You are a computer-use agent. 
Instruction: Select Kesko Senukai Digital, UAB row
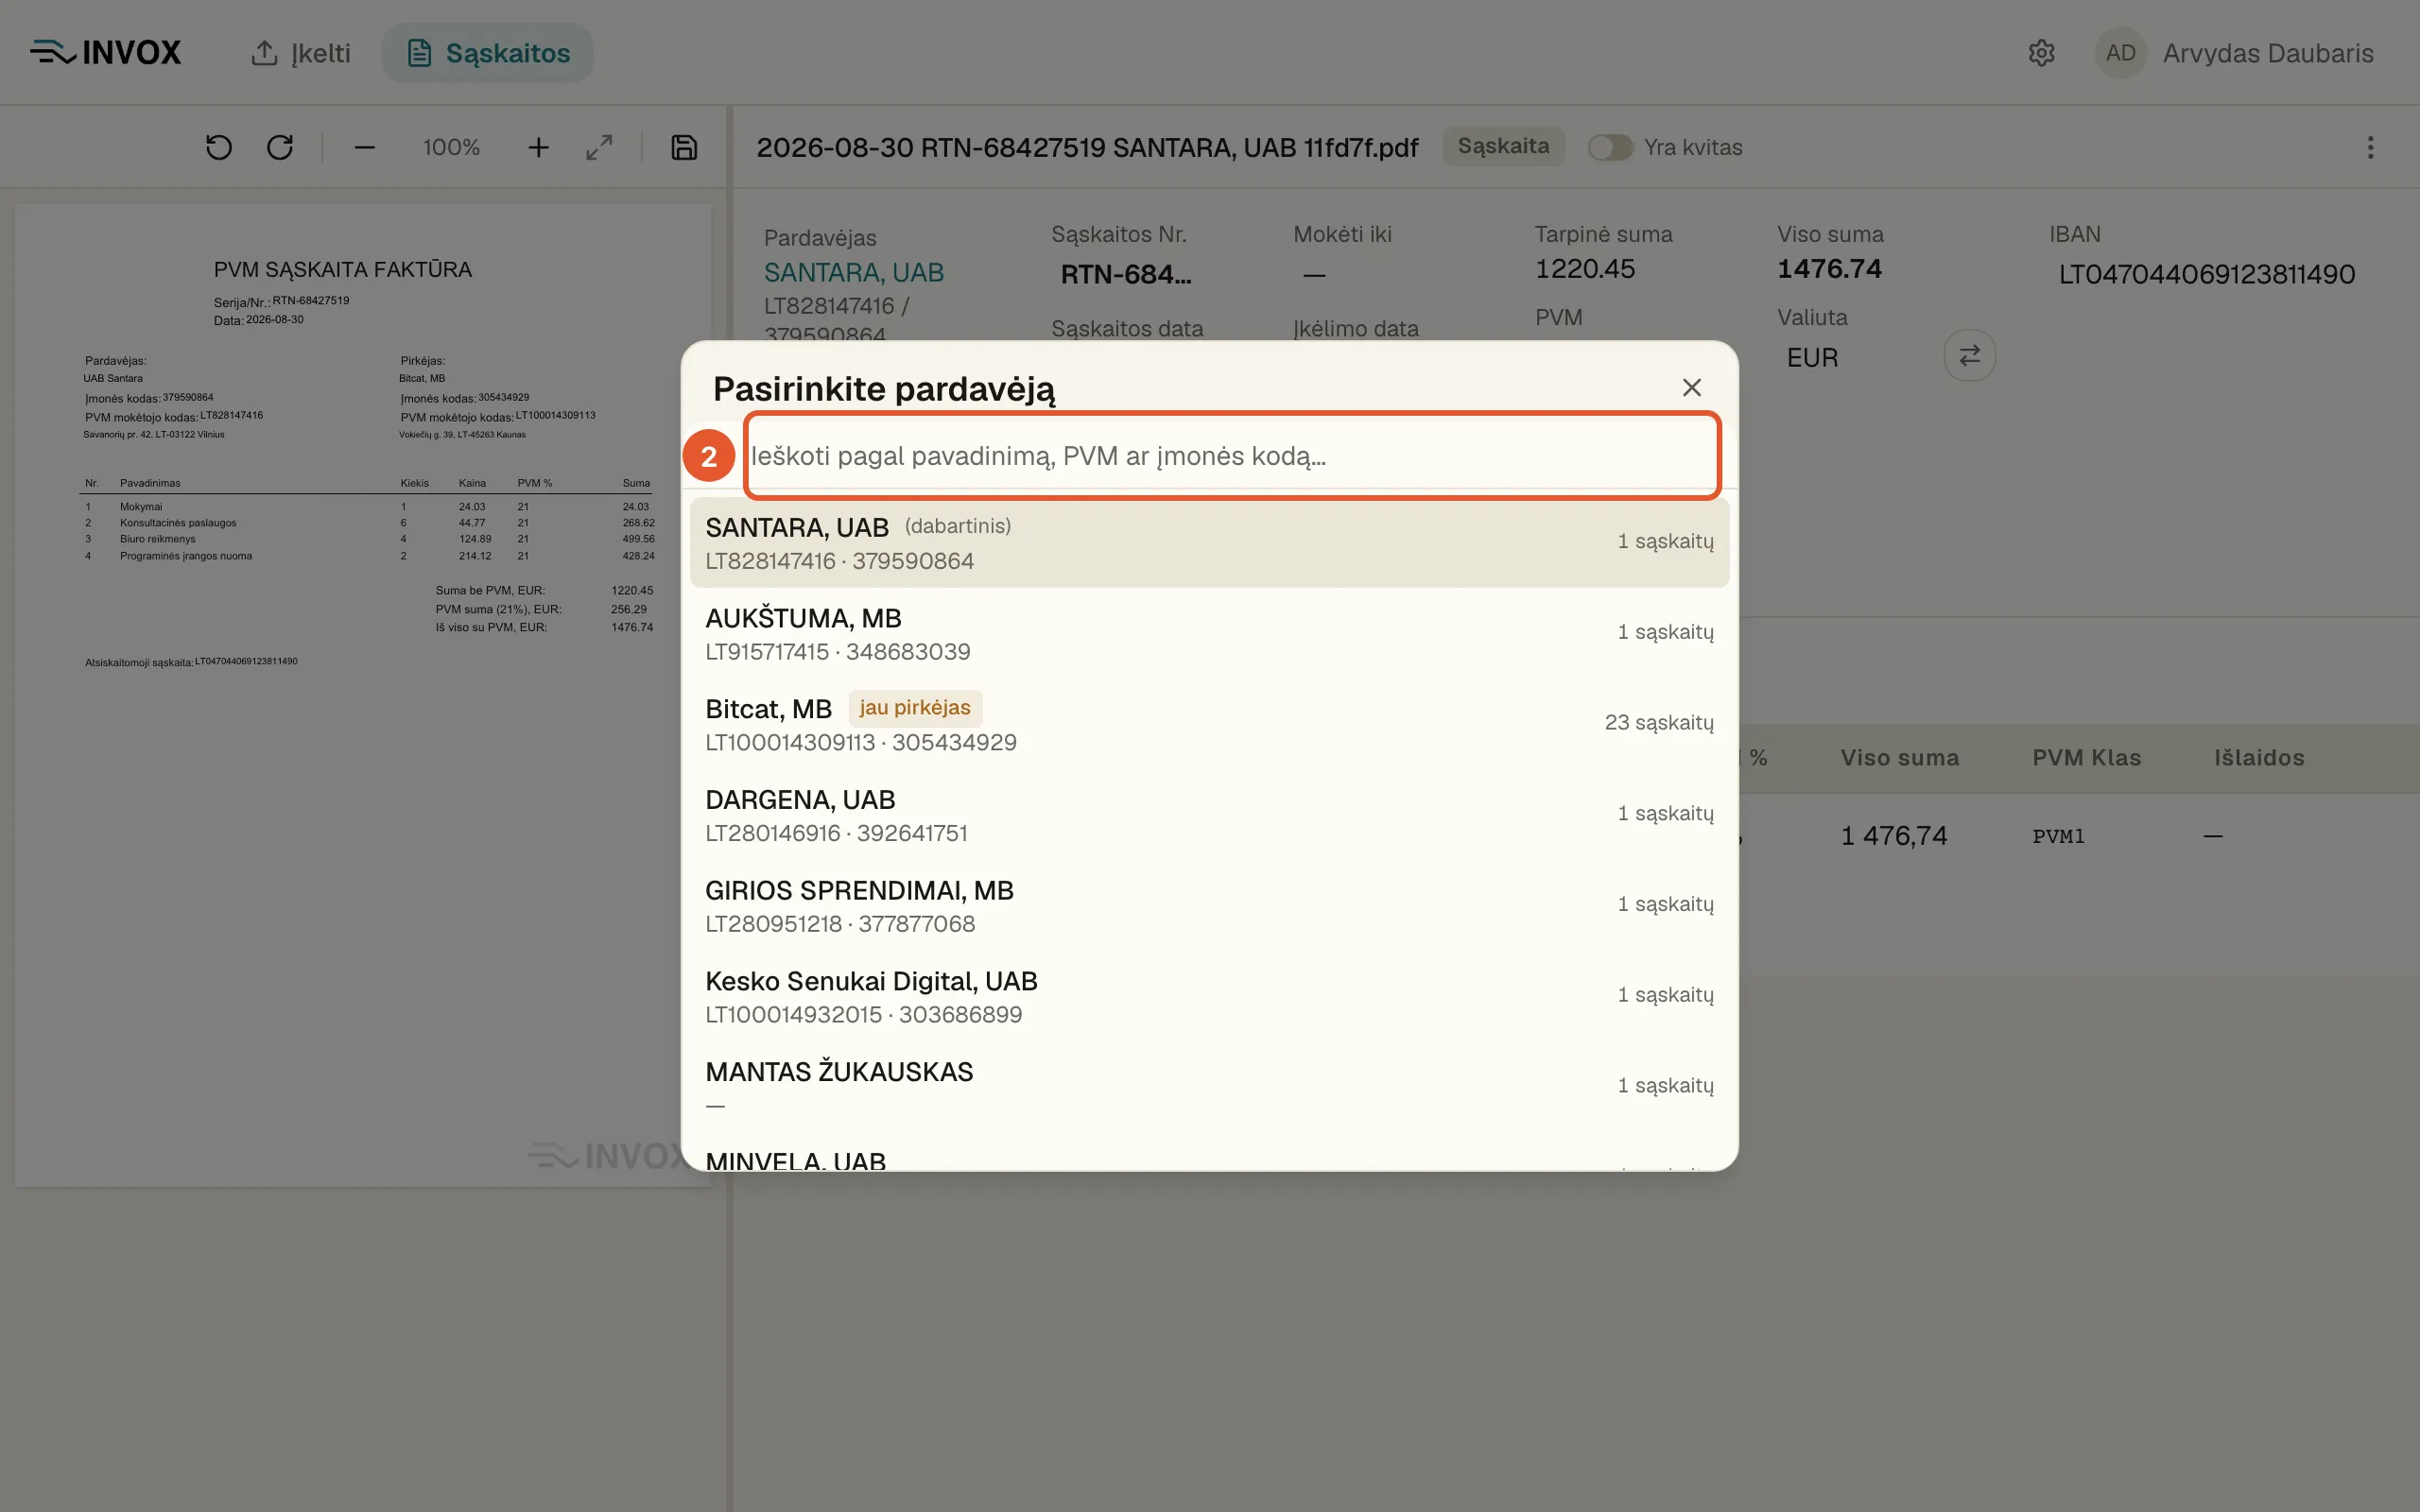(1209, 997)
